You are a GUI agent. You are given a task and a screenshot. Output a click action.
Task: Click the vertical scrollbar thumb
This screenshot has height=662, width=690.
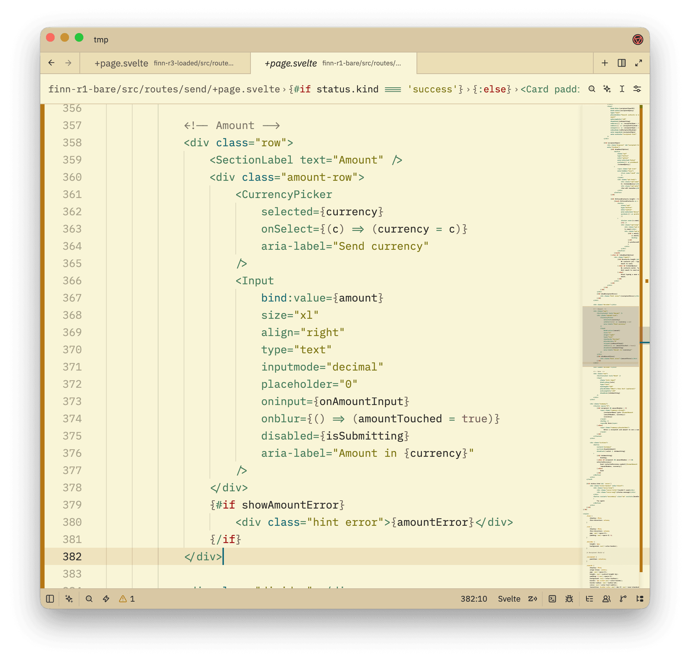[645, 335]
